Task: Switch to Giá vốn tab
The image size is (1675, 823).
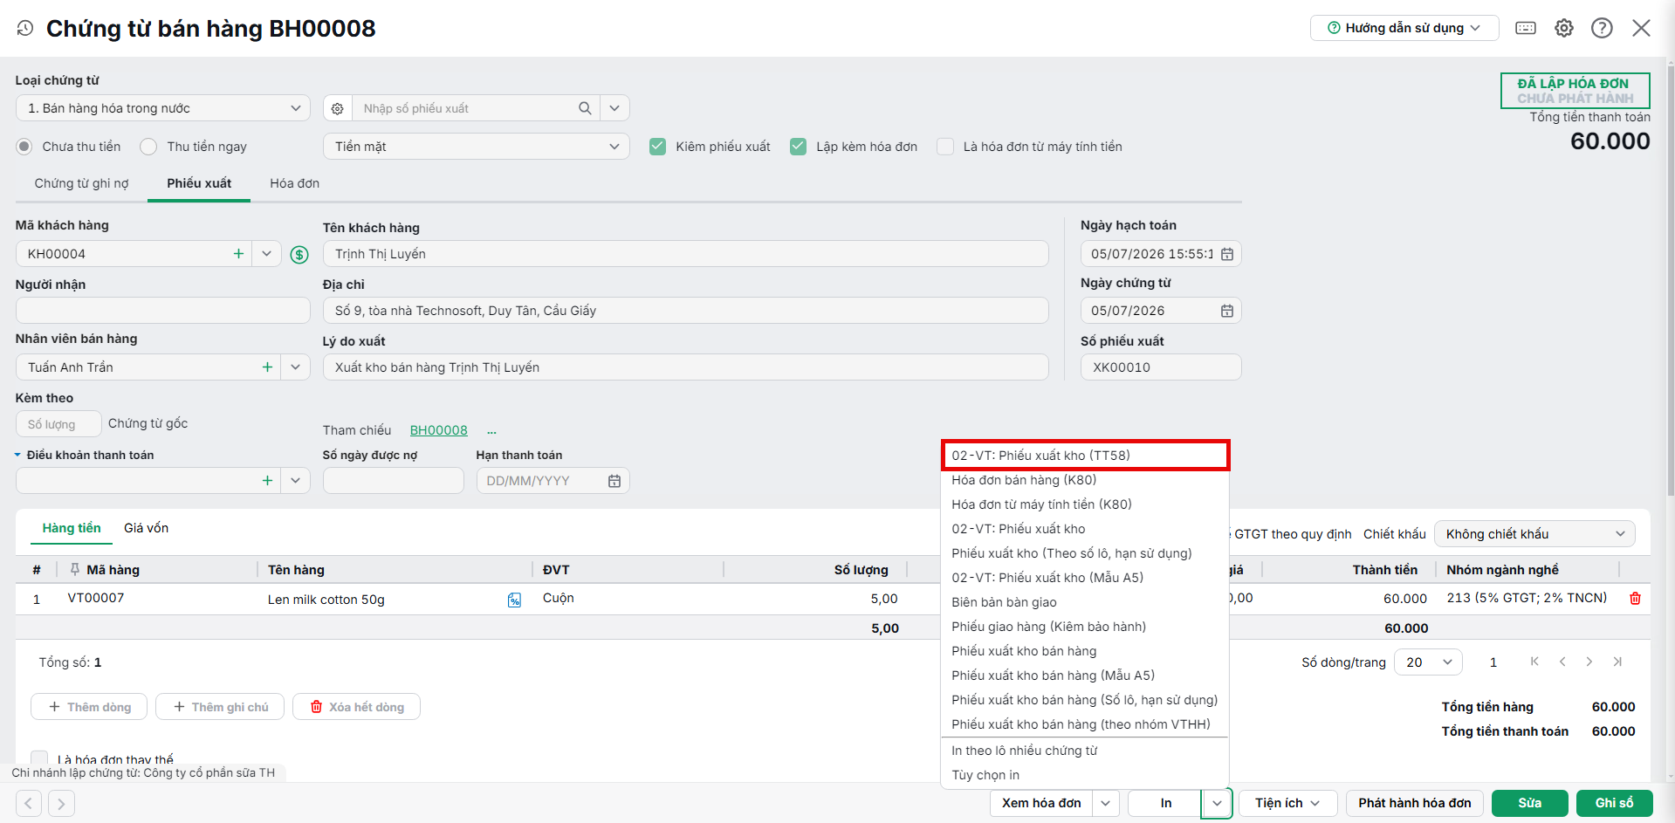Action: pos(146,528)
